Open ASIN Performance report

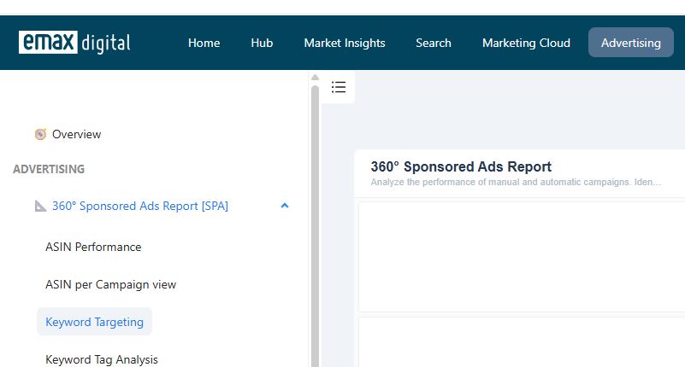coord(93,247)
